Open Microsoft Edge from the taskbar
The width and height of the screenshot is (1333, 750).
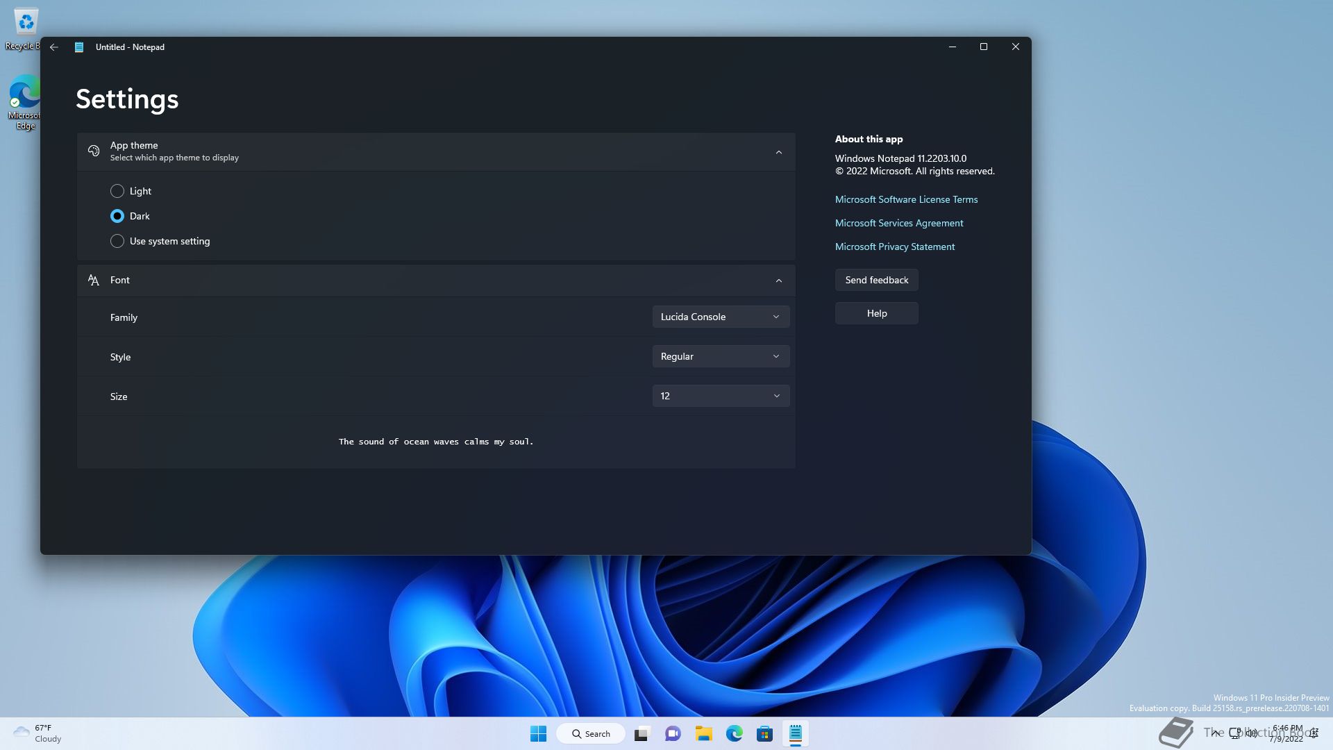tap(734, 733)
